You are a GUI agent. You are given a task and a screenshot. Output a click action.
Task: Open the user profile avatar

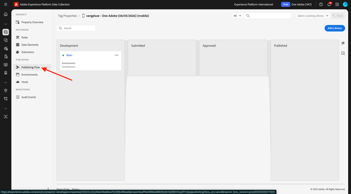[345, 4]
